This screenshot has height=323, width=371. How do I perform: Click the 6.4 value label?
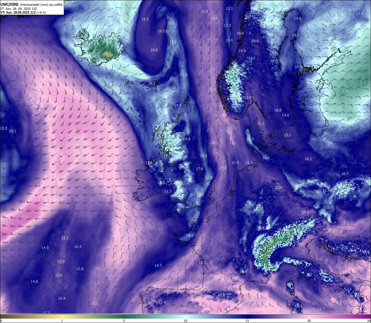point(345,91)
